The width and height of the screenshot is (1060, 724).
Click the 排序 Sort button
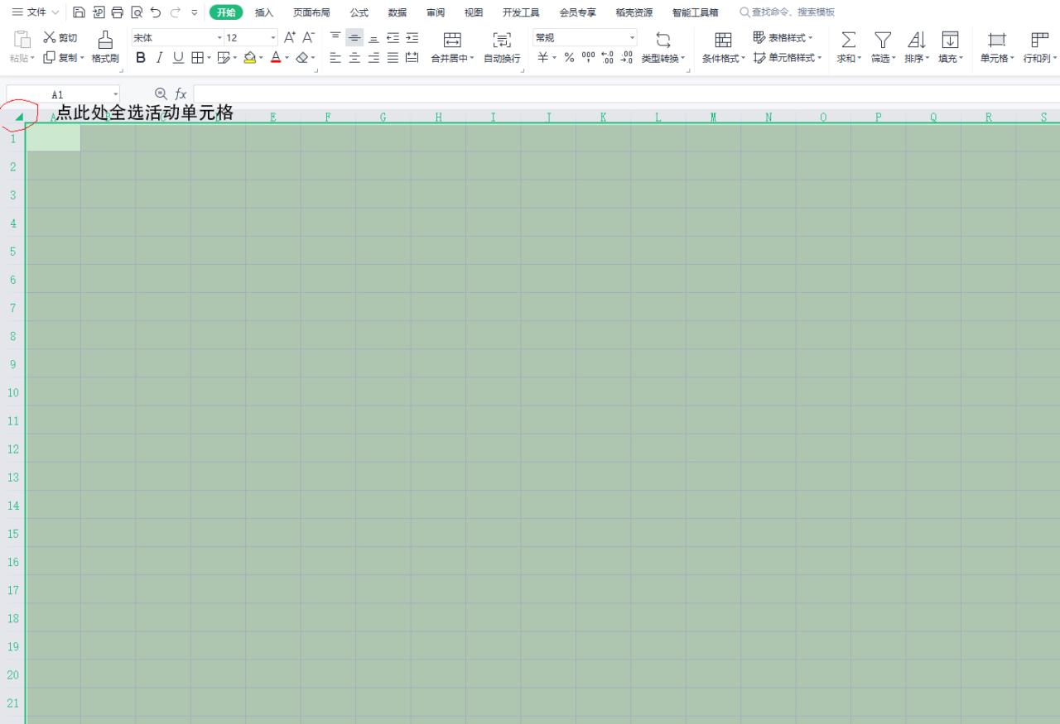917,48
